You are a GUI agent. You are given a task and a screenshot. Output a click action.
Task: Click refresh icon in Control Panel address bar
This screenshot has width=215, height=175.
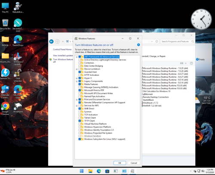click(x=157, y=41)
